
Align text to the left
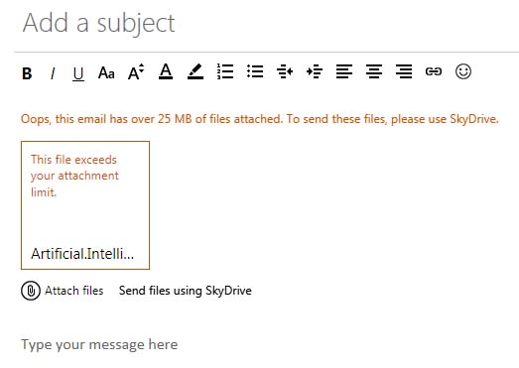pos(344,71)
